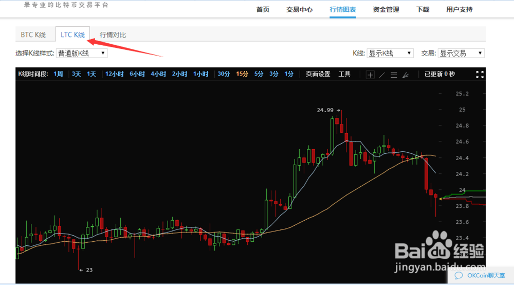Screen dimensions: 514x285
Task: Set K-line period to 1周
Action: click(58, 74)
